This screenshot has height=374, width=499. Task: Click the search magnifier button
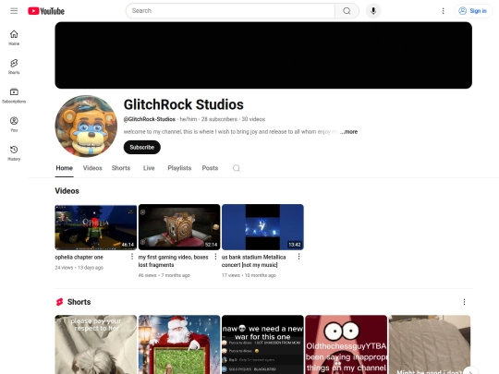[x=347, y=11]
